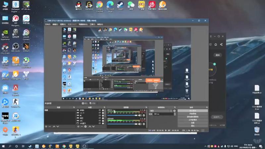Open settings gear for 桌面音频 audio

click(x=144, y=124)
